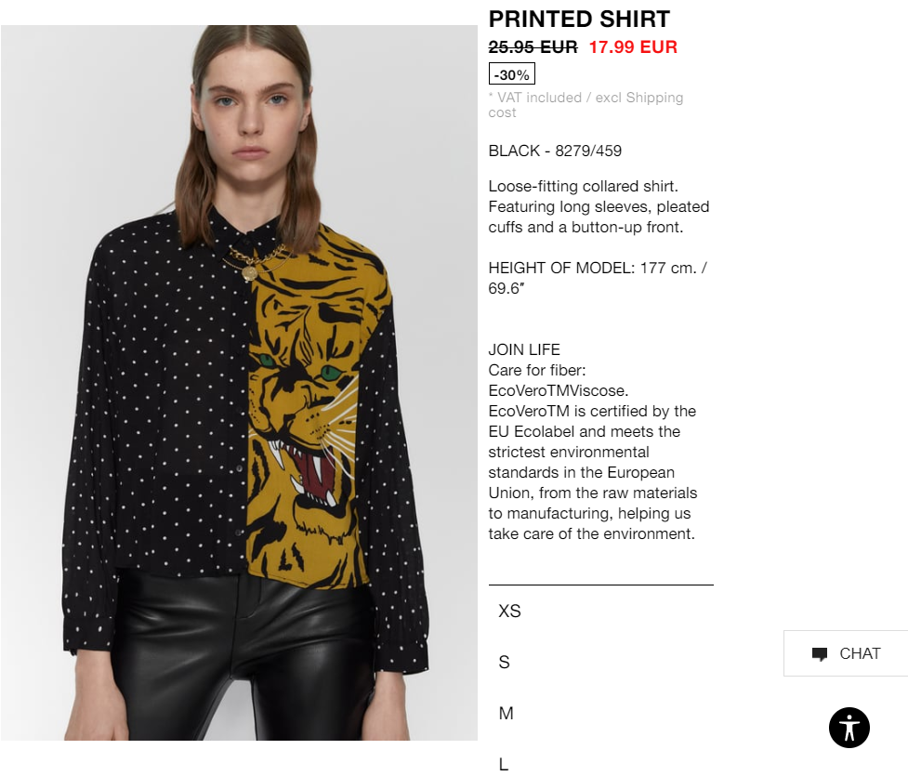Open the CHAT support button

click(x=846, y=653)
